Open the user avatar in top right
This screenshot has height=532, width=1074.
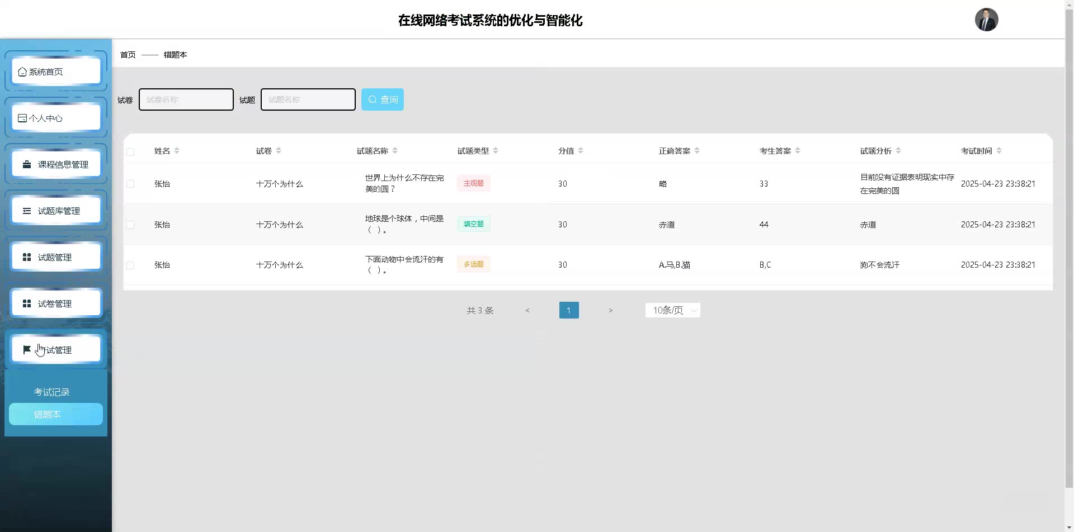[986, 20]
